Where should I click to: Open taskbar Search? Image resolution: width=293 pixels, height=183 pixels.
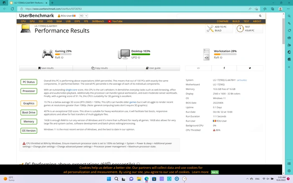pyautogui.click(x=116, y=179)
